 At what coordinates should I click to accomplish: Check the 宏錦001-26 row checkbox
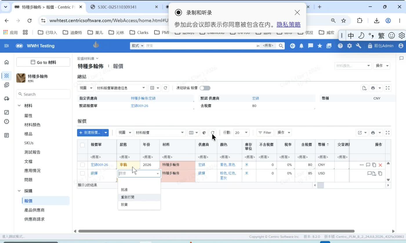(x=83, y=165)
